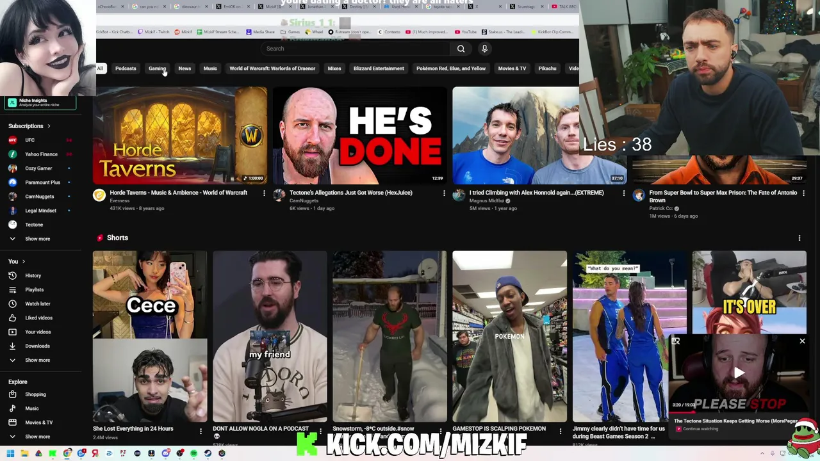This screenshot has width=820, height=461.
Task: Open Yahoo Finance subscription
Action: [41, 154]
